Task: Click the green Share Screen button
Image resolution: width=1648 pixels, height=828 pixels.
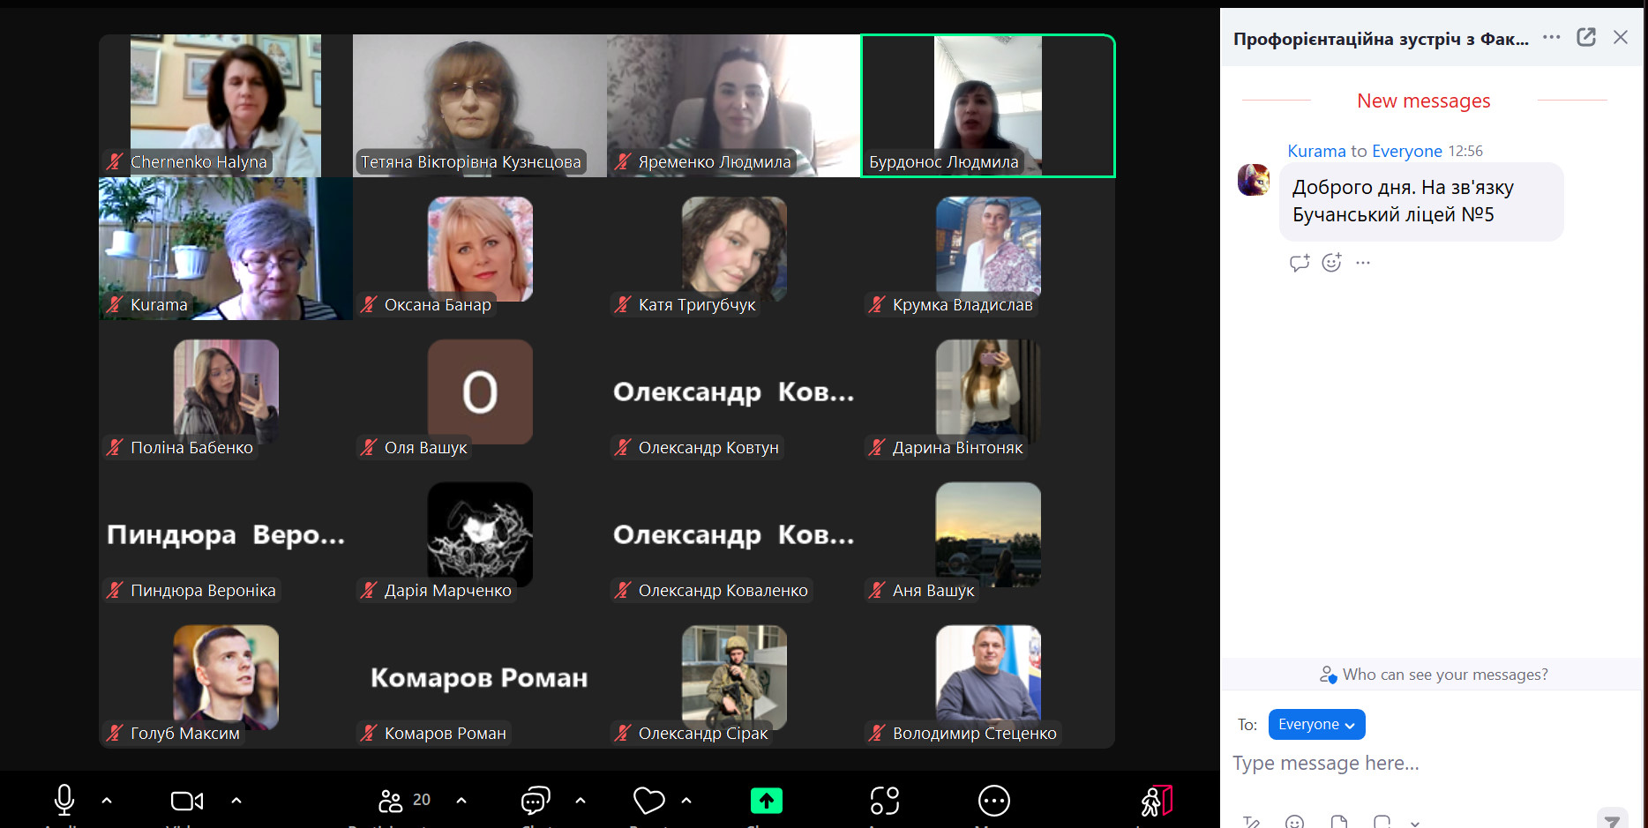Action: tap(767, 801)
